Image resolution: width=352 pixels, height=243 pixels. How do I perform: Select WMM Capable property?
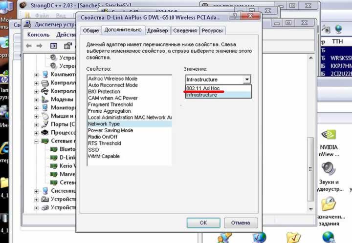[x=104, y=156]
